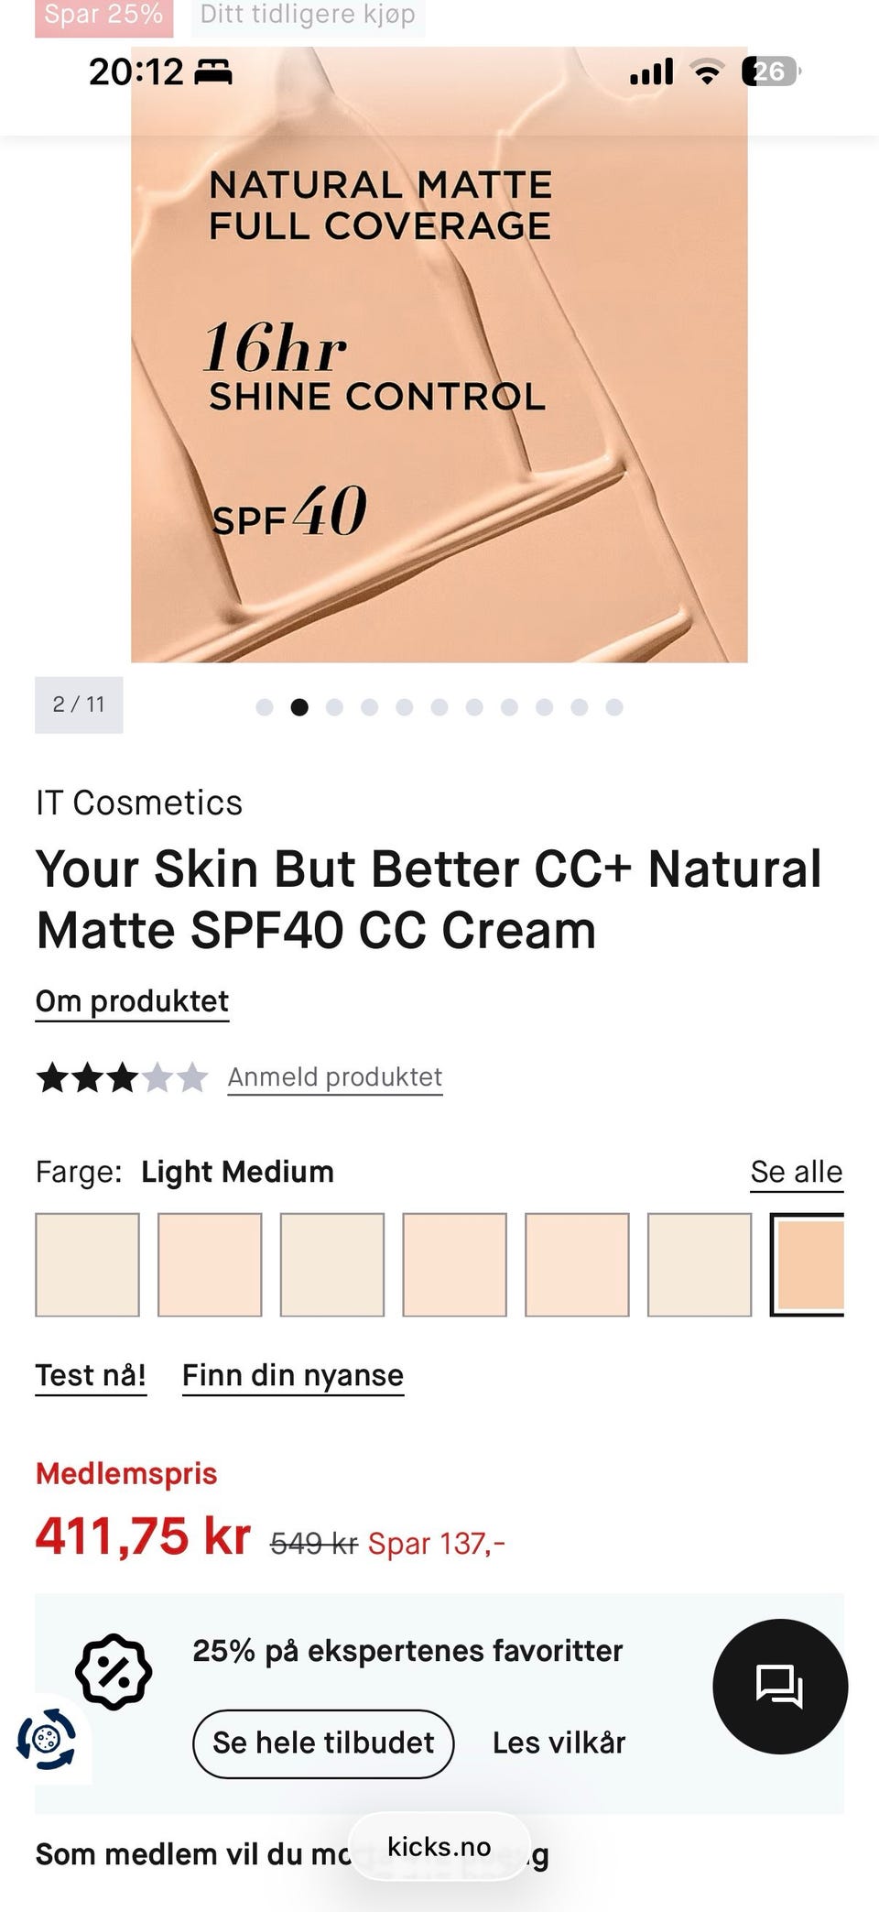Image resolution: width=879 pixels, height=1912 pixels.
Task: Tap the star rating icons
Action: [x=122, y=1077]
